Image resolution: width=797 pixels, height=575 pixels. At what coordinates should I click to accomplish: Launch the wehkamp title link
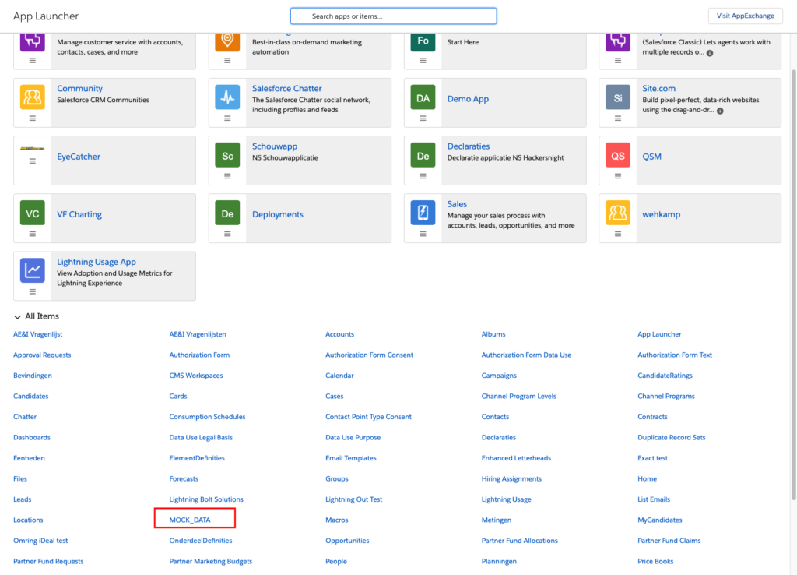click(662, 215)
